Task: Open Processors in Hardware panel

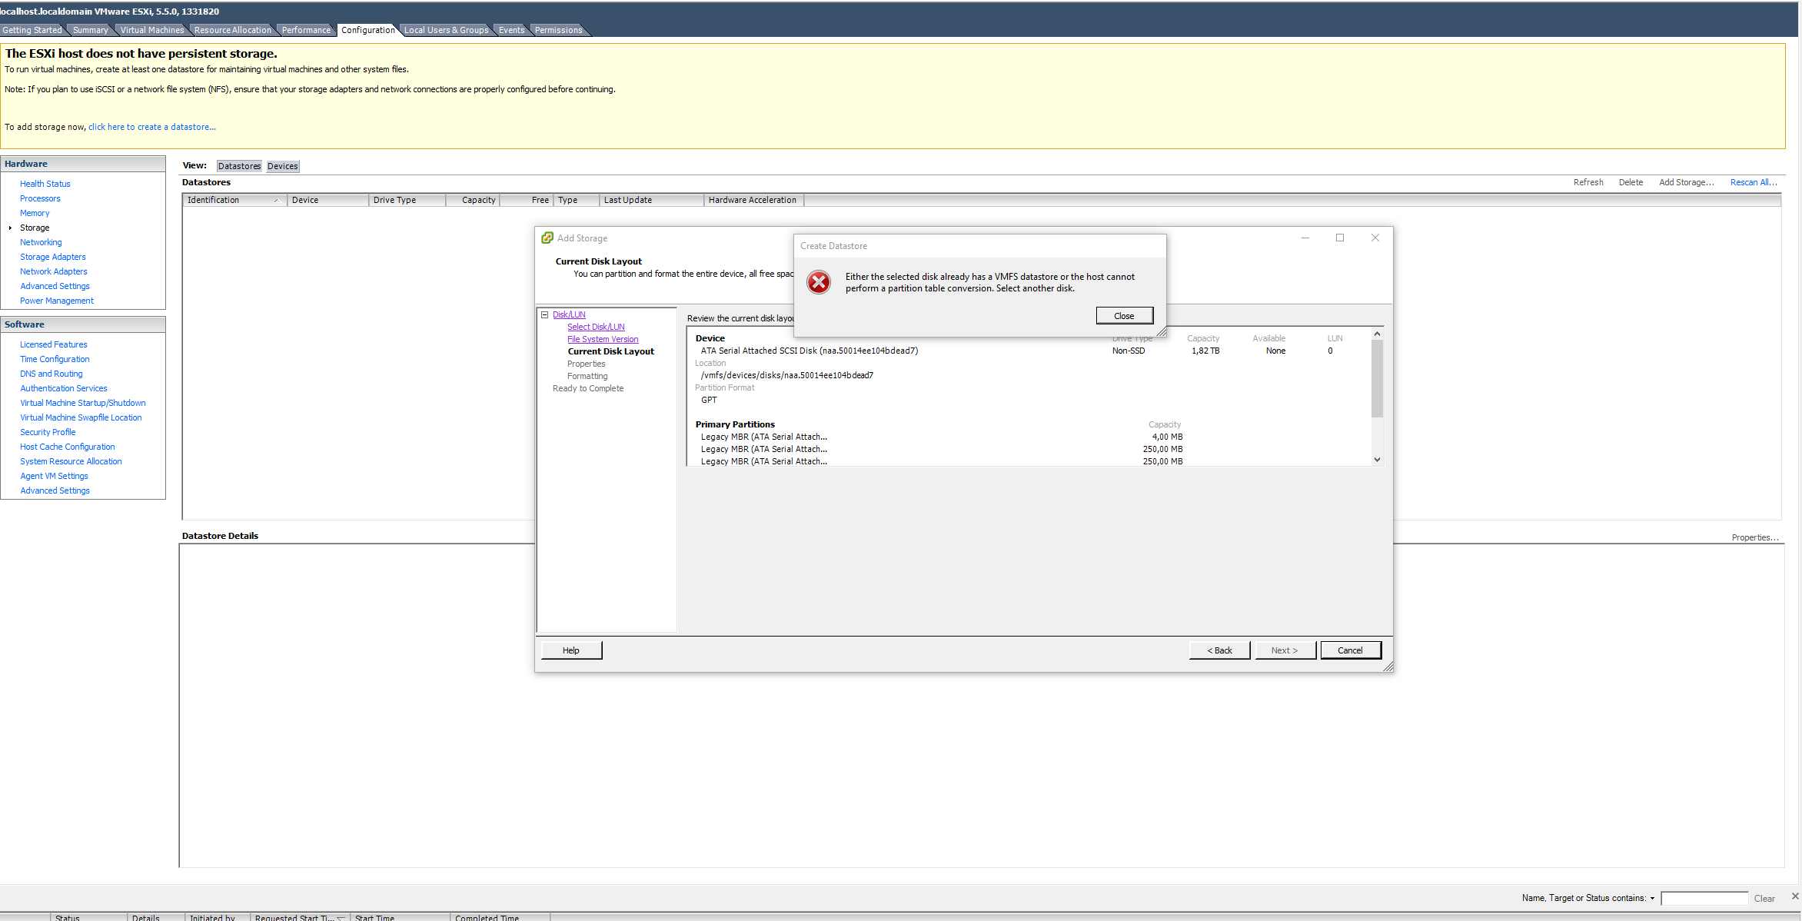Action: 40,198
